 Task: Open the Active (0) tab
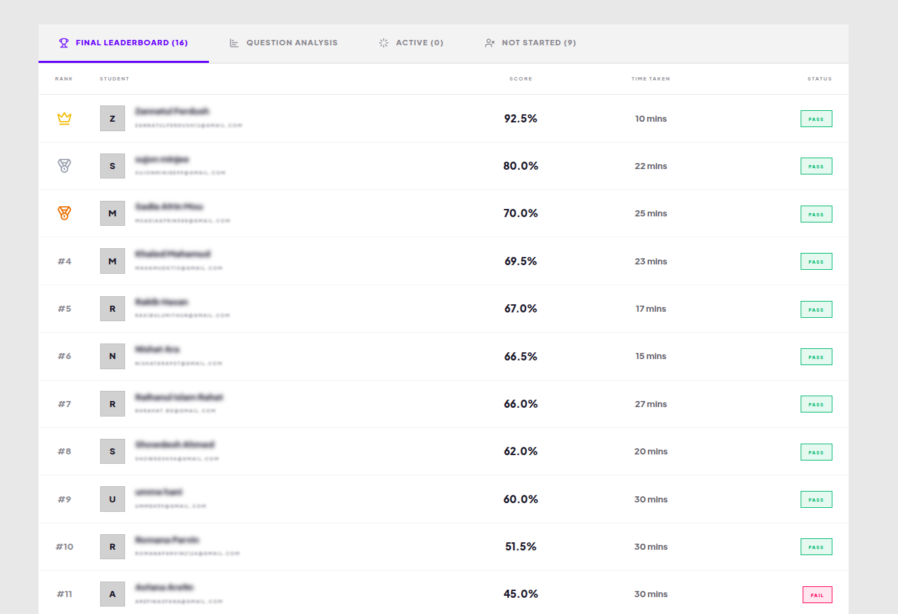pos(411,43)
